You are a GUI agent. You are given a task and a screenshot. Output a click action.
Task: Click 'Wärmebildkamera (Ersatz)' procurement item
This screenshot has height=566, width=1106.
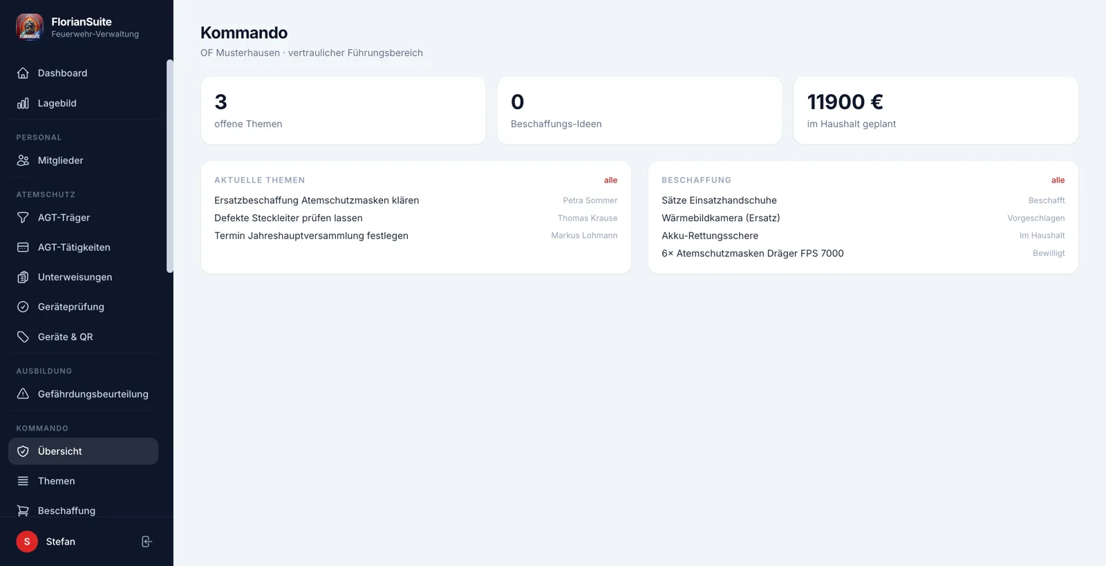(x=720, y=218)
